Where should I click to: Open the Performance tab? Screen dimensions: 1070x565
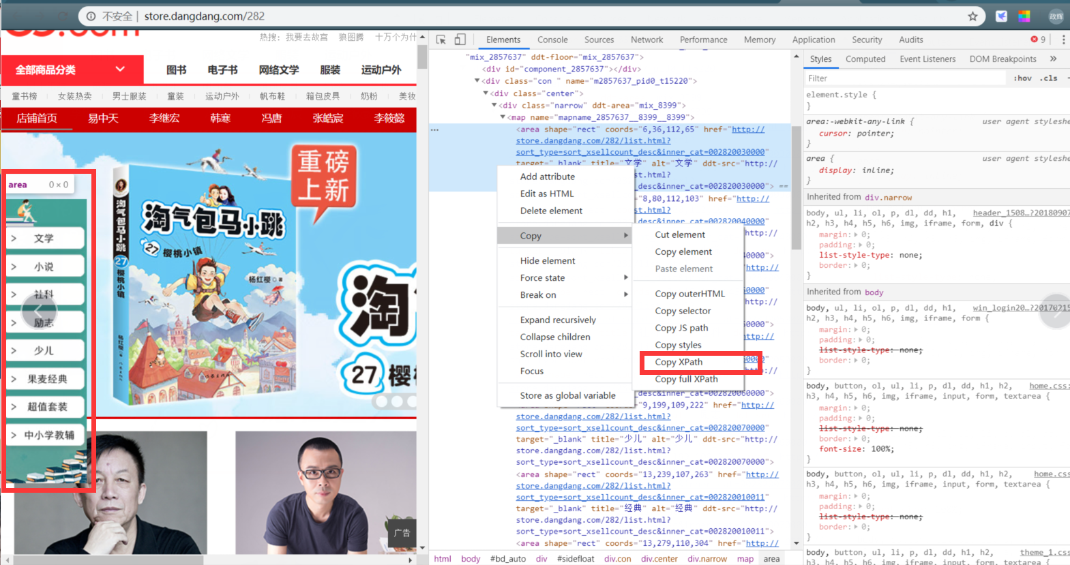[703, 40]
